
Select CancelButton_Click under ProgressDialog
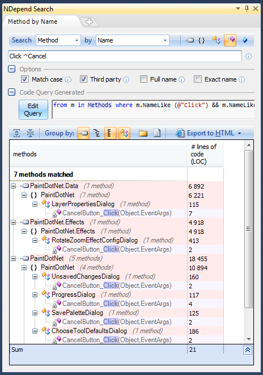[x=117, y=304]
